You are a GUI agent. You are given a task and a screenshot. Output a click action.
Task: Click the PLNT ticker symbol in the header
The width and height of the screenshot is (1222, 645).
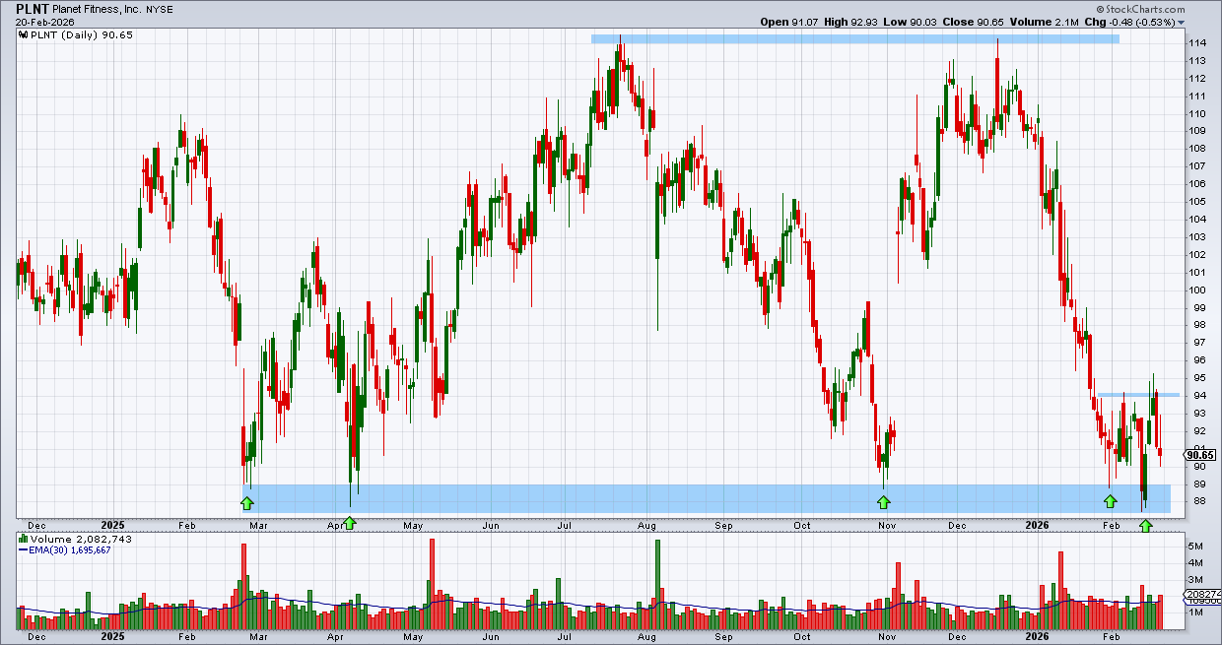coord(33,8)
